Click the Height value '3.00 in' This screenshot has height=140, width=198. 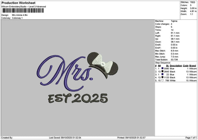point(193,8)
